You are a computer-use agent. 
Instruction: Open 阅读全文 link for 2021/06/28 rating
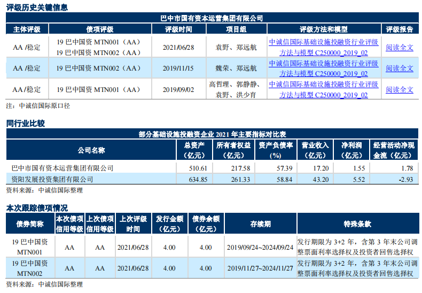tap(400, 48)
